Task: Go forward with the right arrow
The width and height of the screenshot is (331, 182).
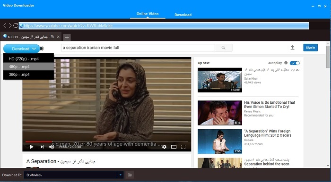Action: (x=10, y=25)
